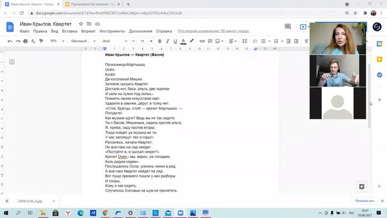
Task: Bookmark this page with the star
Action: pos(355,13)
